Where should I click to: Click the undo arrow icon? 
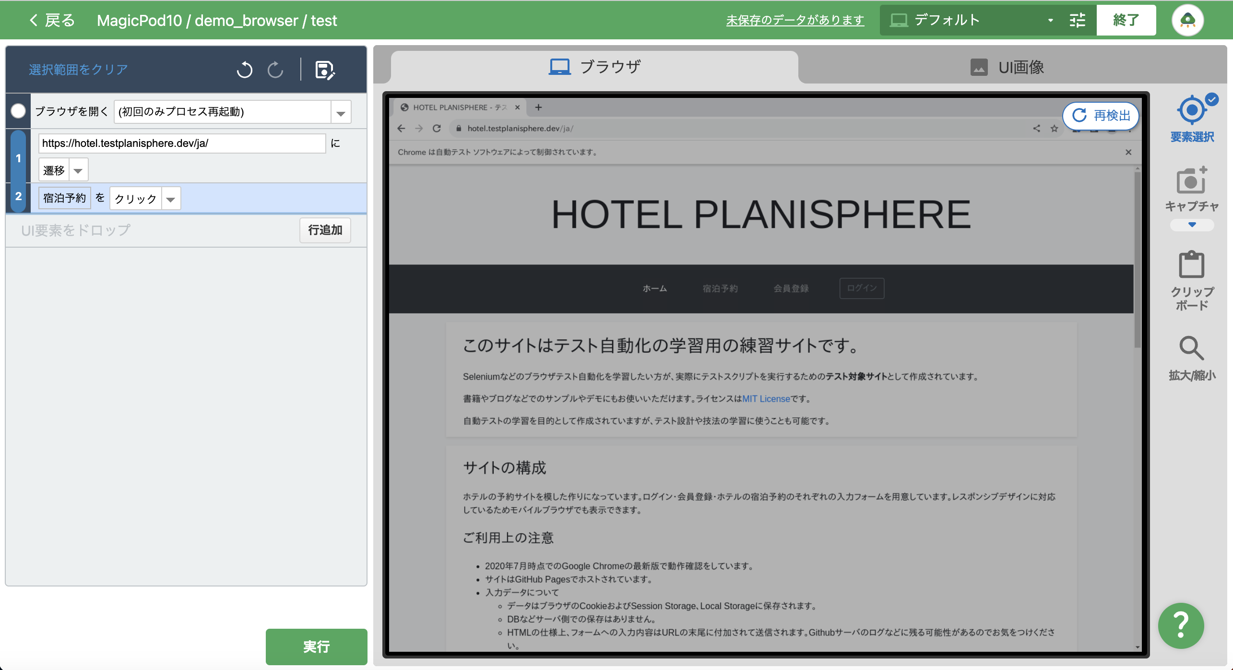click(245, 70)
